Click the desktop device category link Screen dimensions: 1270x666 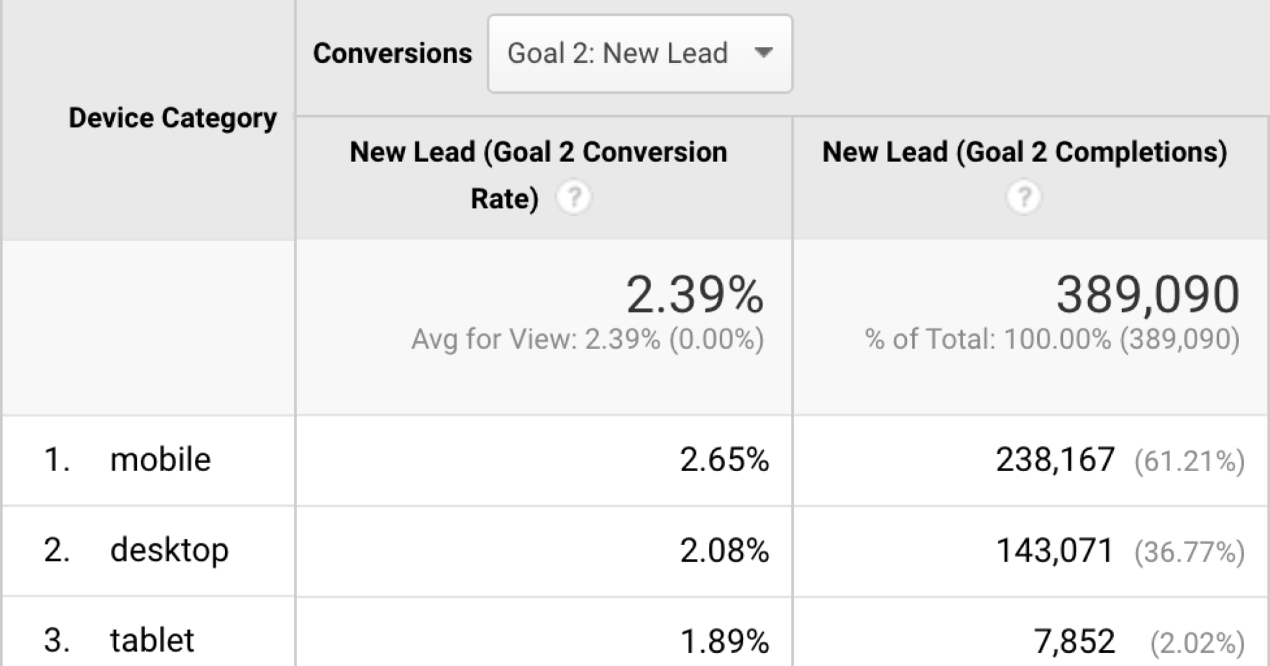169,550
